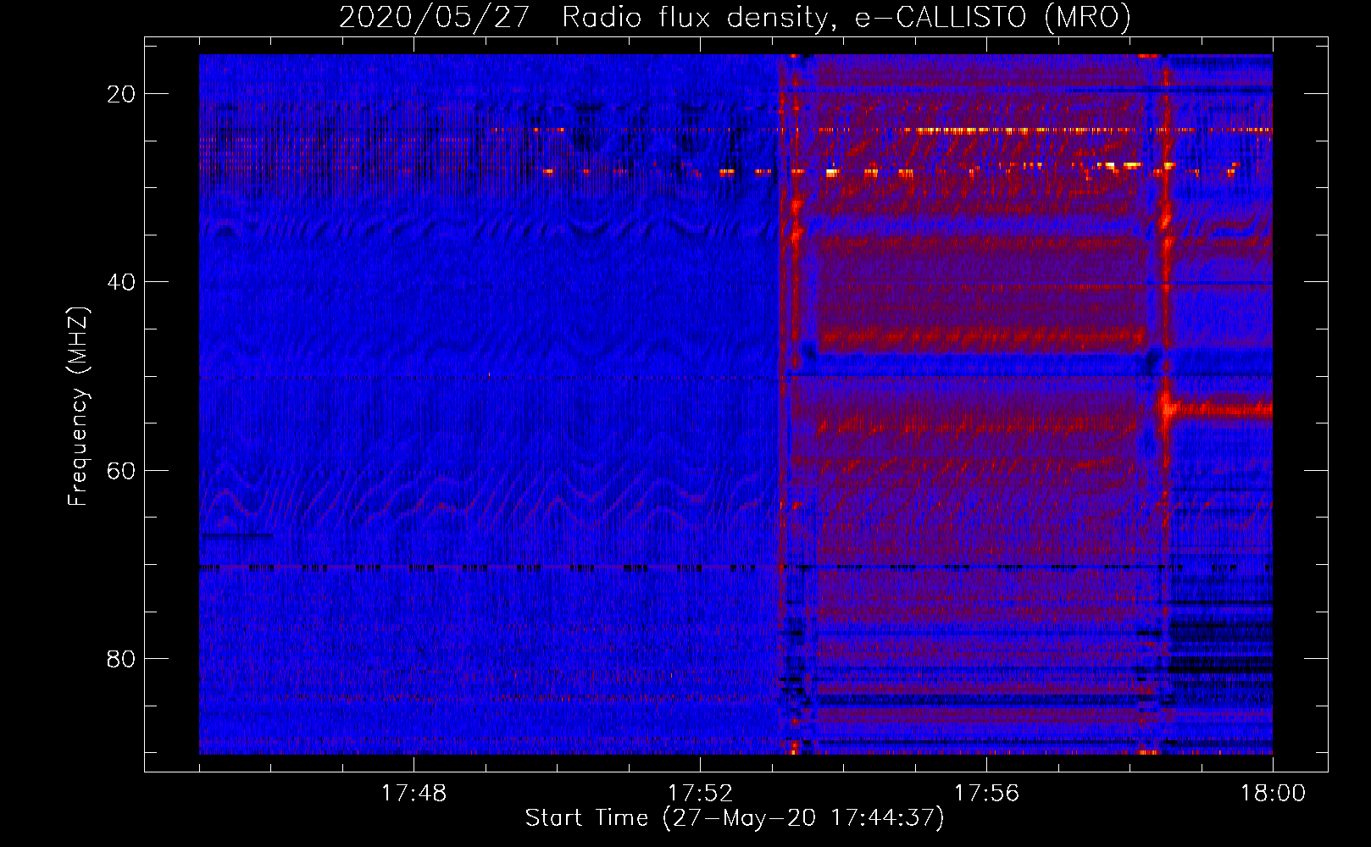Click the '17:48' time tick label
Viewport: 1371px width, 847px height.
point(414,794)
